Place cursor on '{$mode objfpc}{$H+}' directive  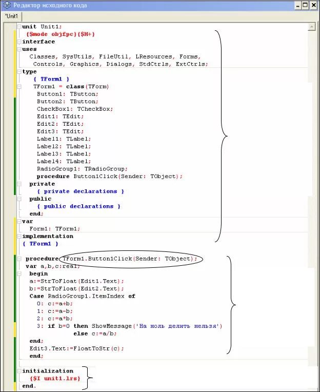click(x=61, y=34)
